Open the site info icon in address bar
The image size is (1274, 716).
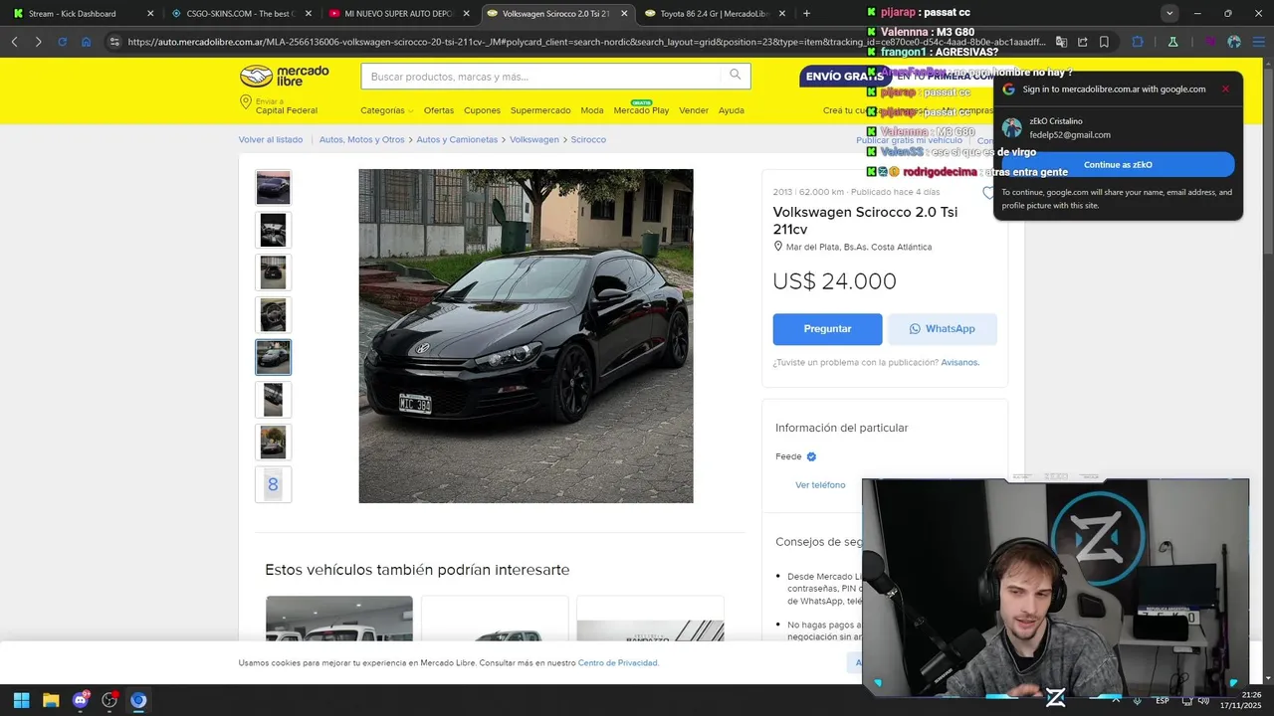pos(114,42)
